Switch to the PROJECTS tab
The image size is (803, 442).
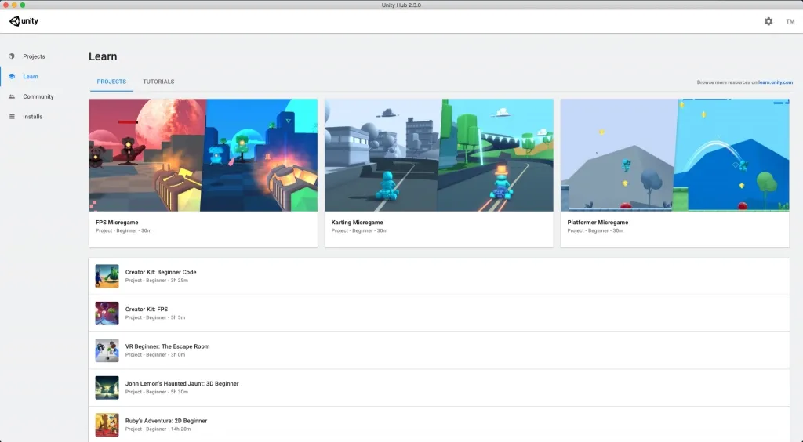(111, 82)
